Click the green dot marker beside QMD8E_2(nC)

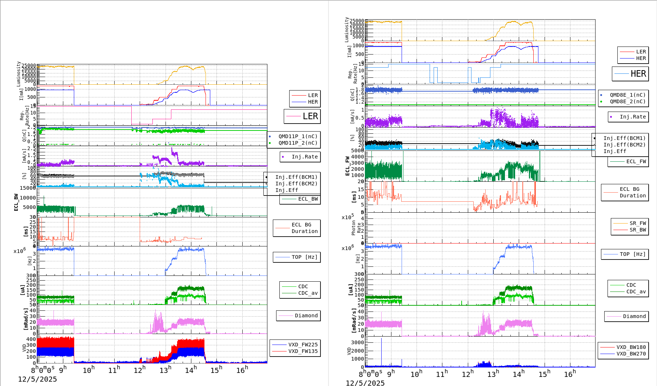coord(601,102)
